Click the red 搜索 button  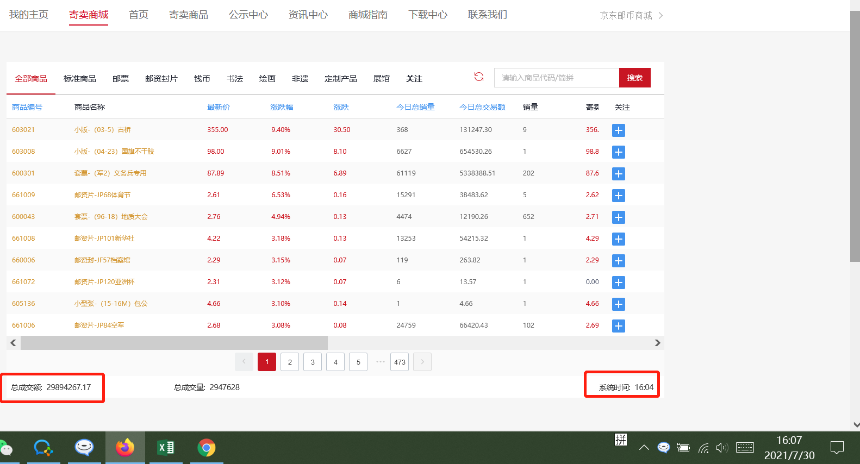[635, 78]
